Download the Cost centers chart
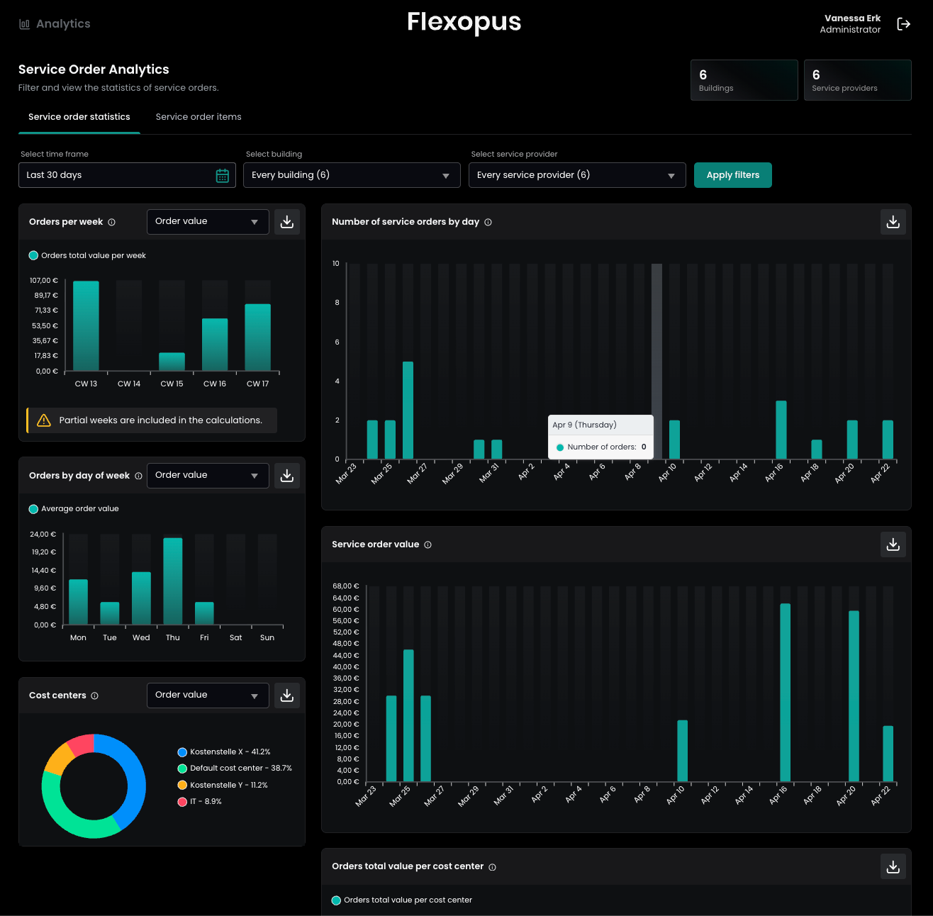The image size is (933, 916). tap(287, 696)
